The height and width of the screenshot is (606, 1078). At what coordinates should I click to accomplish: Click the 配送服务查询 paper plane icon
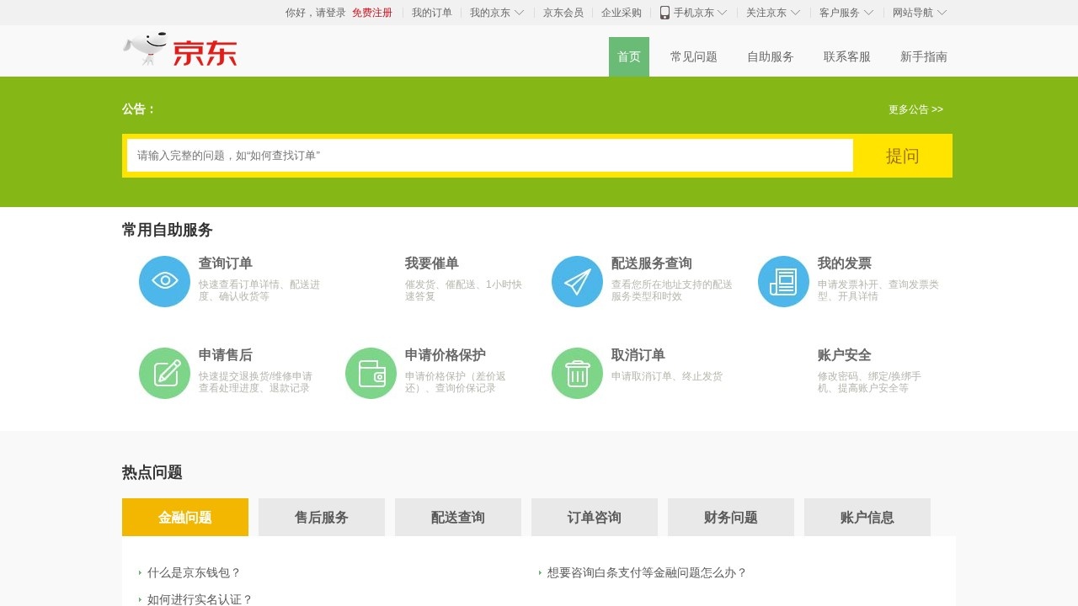(x=577, y=281)
